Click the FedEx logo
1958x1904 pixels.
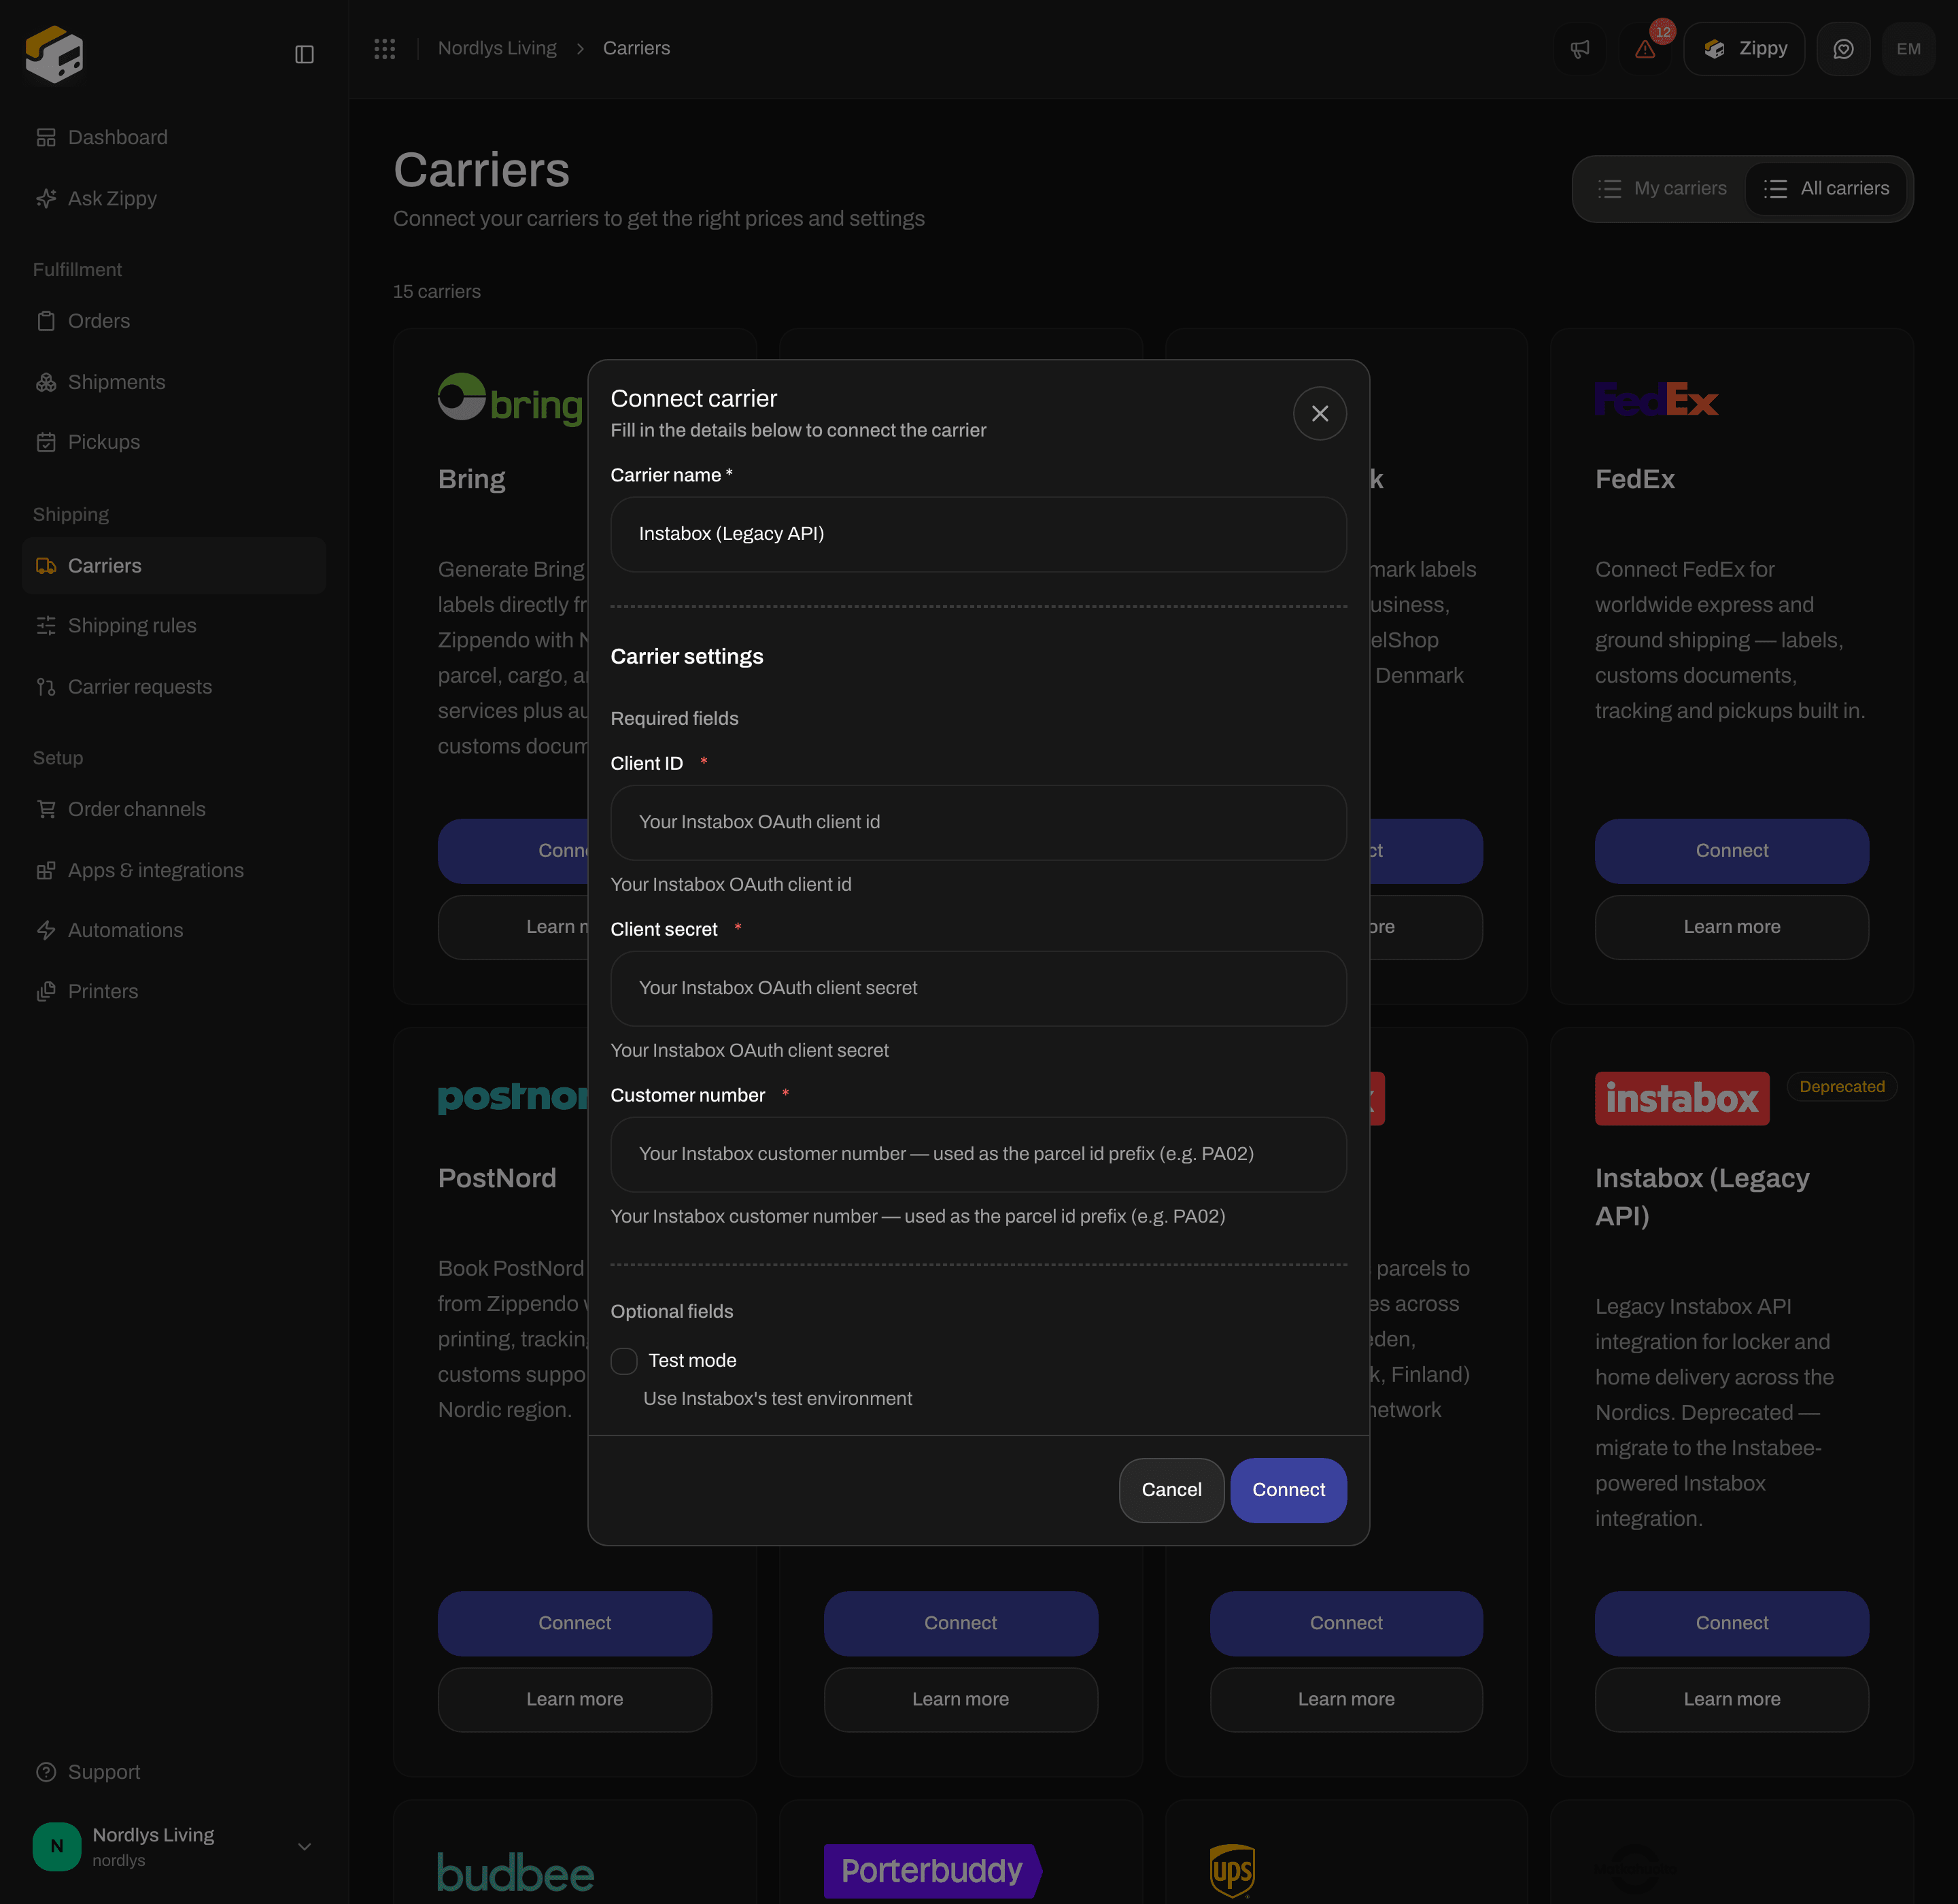(1656, 399)
